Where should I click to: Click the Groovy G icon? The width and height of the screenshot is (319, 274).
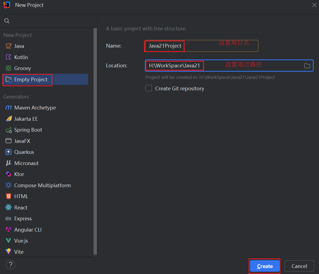(8, 68)
